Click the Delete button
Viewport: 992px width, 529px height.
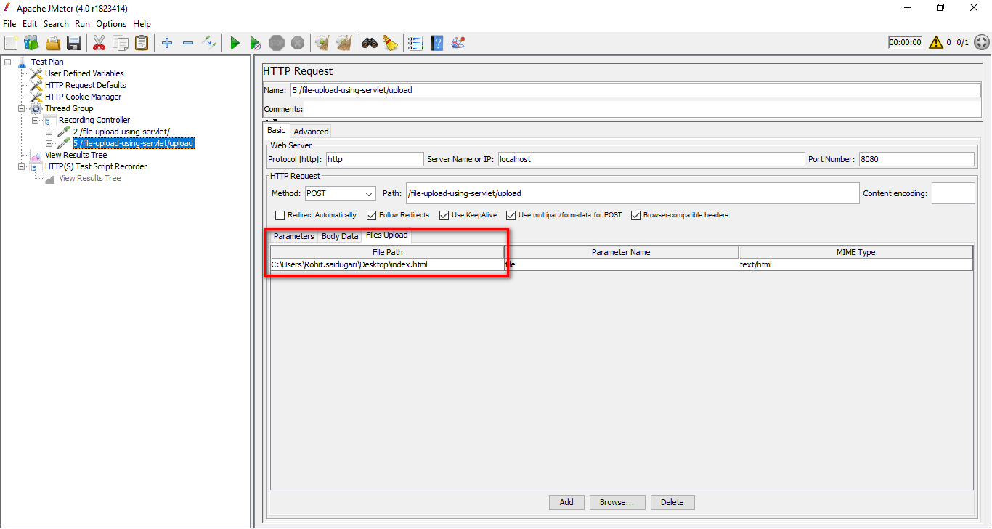coord(672,502)
